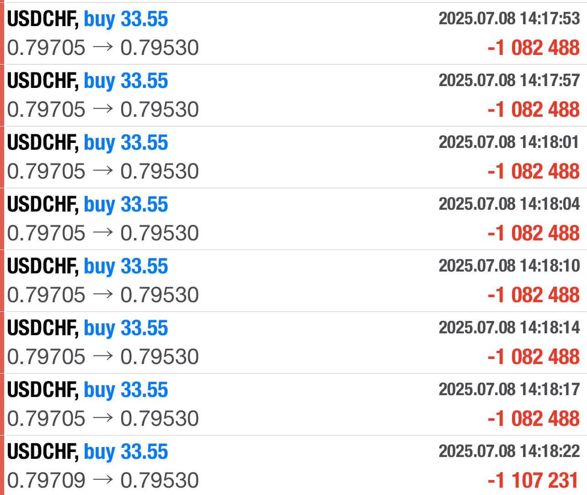
Task: Click the -1 107 231 loss value
Action: point(534,480)
